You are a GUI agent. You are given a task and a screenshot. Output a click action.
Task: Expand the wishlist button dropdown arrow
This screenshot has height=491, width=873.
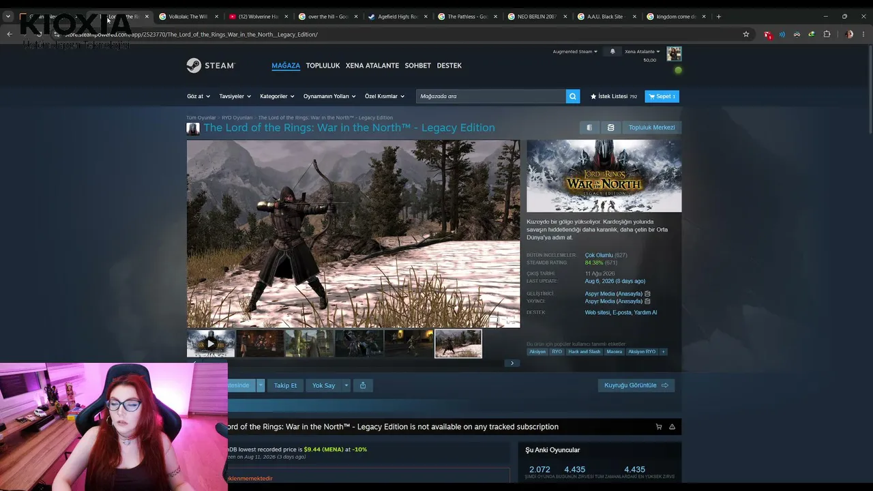tap(260, 385)
